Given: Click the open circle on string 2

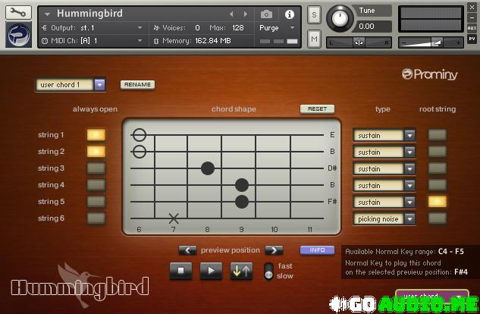Looking at the screenshot, I should [x=140, y=152].
